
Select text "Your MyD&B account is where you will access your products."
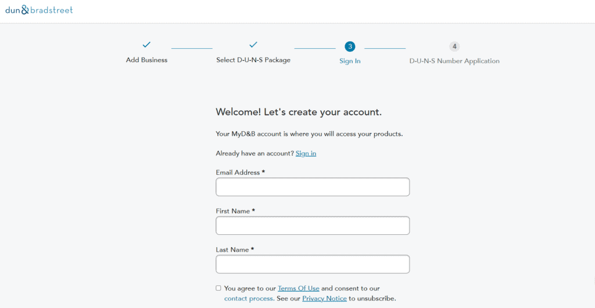click(x=309, y=134)
